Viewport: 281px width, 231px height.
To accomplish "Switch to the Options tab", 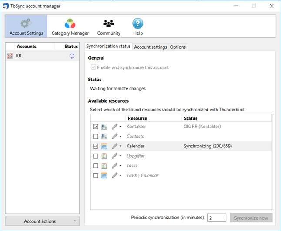I will coord(177,47).
